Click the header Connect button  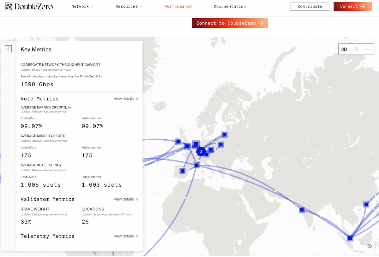[352, 6]
